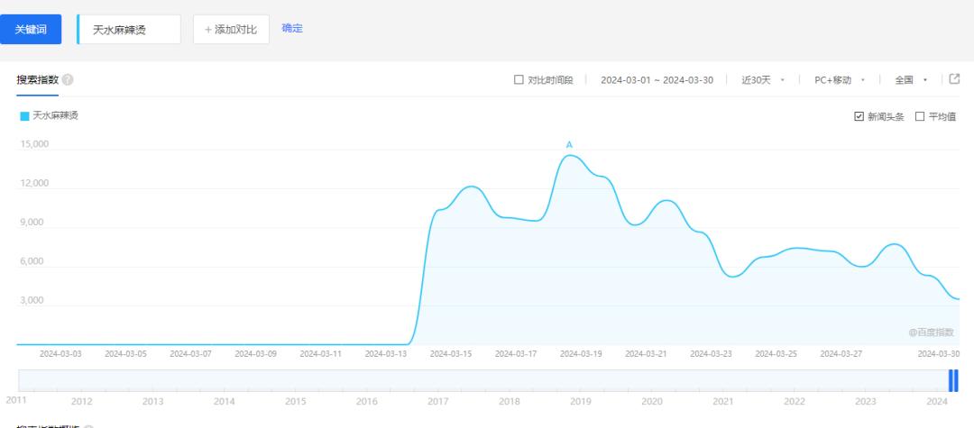Click the 百度指数 watermark on chart
The height and width of the screenshot is (428, 974).
[930, 332]
